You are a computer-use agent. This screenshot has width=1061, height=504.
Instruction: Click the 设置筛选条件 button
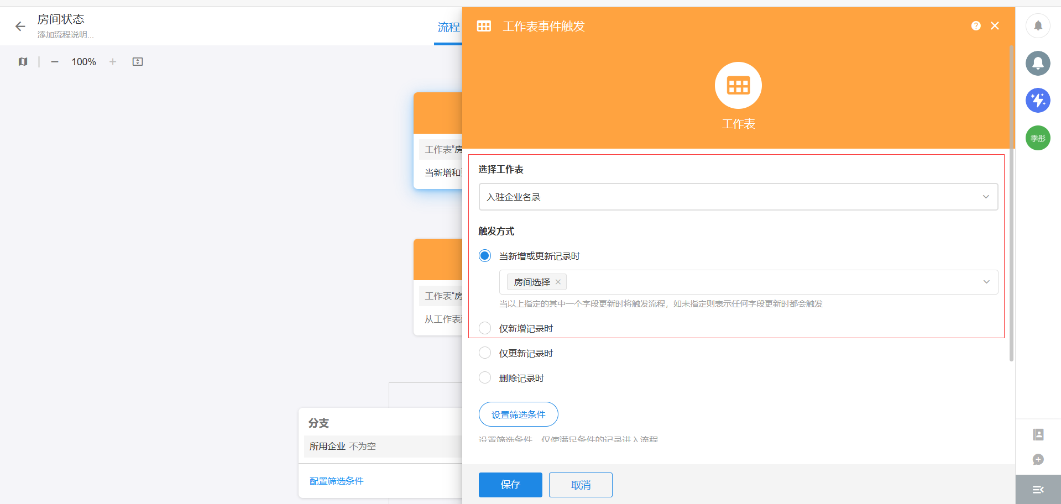coord(518,414)
